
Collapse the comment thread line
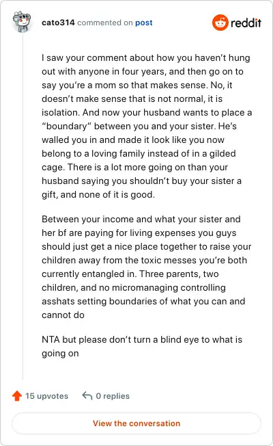23,206
